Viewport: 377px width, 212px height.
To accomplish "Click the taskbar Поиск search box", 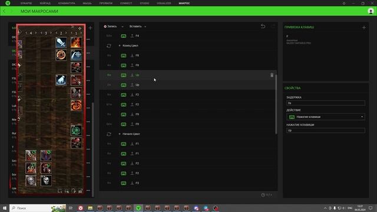I will pyautogui.click(x=38, y=208).
